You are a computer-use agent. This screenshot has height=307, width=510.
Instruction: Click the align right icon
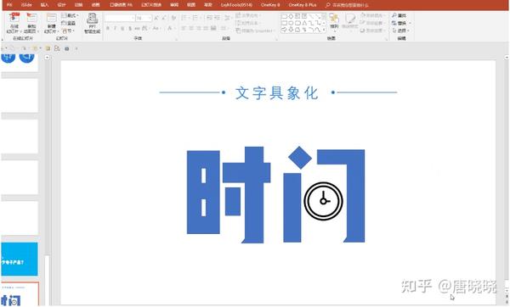point(198,29)
